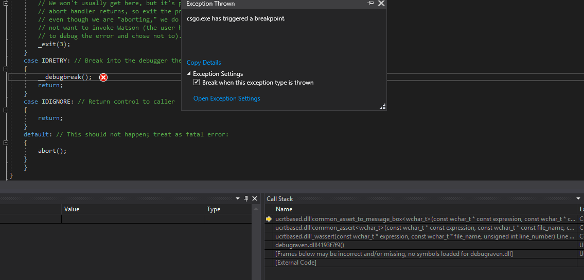
Task: Click the red error icon beside __debugbreak()
Action: tap(103, 77)
